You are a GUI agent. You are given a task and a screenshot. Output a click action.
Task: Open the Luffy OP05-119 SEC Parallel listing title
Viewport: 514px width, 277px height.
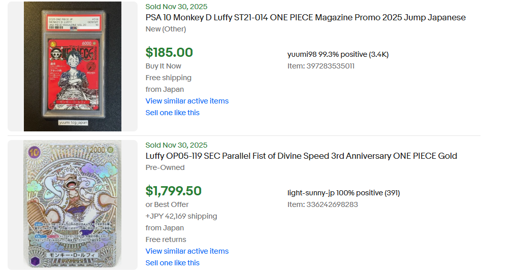click(x=301, y=156)
